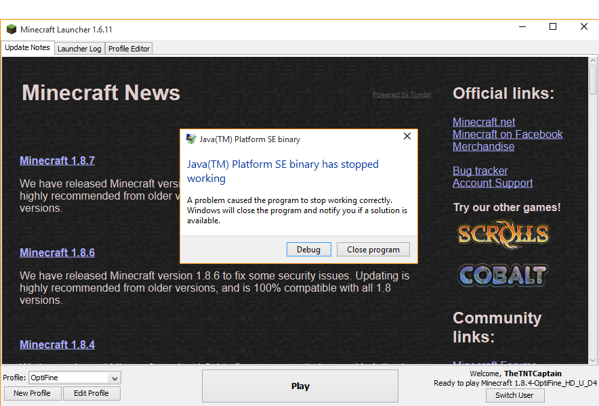Click the 'Community links:' heading
The width and height of the screenshot is (599, 406).
pyautogui.click(x=497, y=328)
